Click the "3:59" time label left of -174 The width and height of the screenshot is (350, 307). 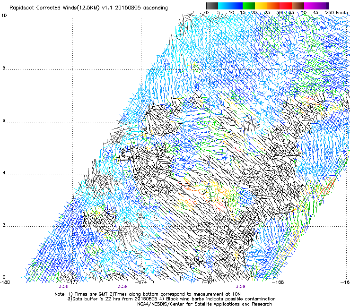pos(123,287)
